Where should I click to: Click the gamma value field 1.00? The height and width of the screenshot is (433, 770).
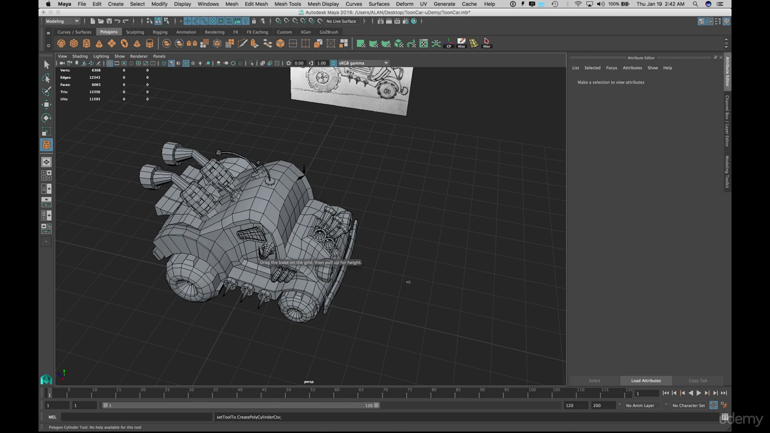[x=321, y=63]
